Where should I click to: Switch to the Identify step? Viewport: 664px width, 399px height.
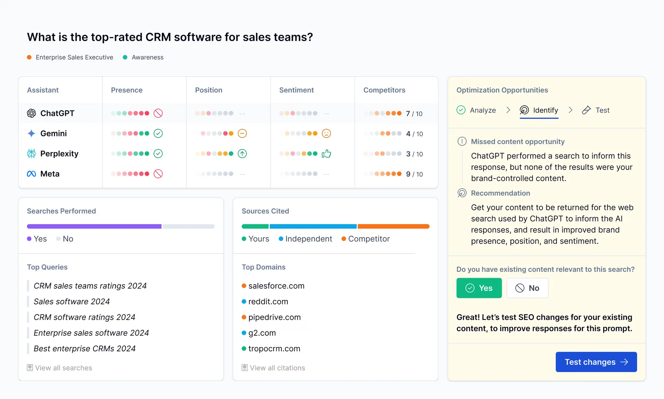pyautogui.click(x=545, y=110)
